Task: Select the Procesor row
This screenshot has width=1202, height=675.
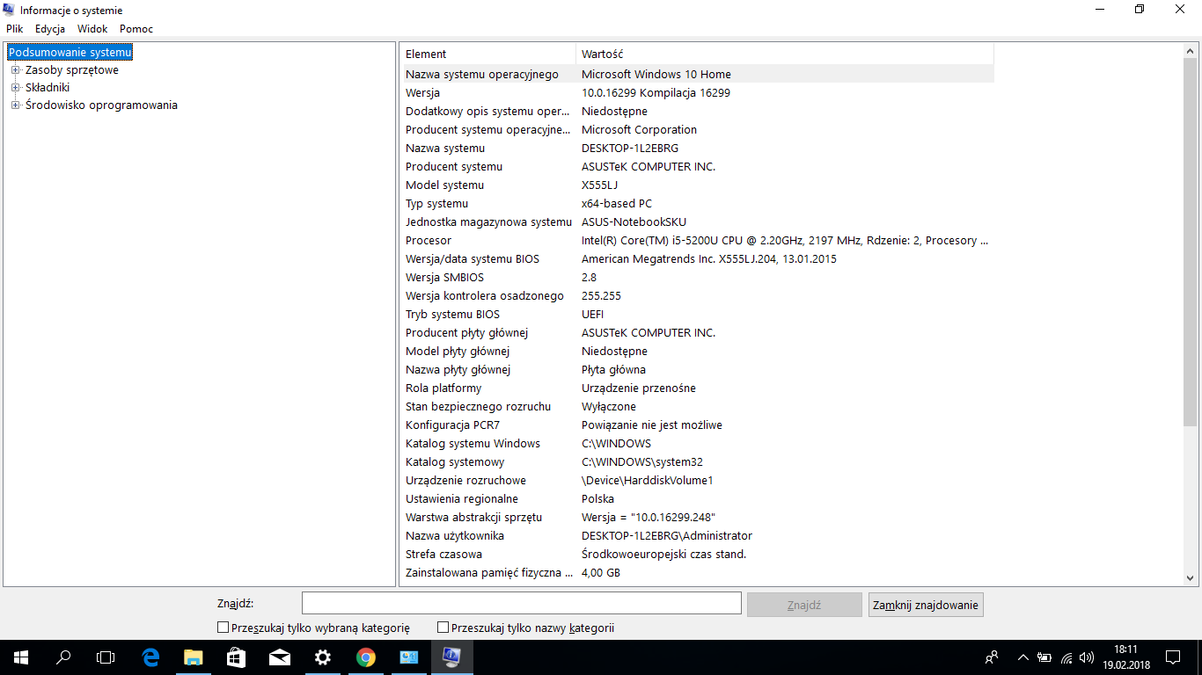Action: point(698,240)
